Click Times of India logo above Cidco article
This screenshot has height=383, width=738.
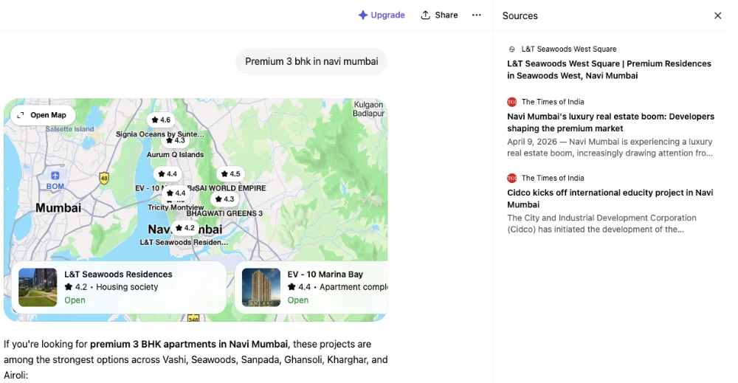[511, 178]
